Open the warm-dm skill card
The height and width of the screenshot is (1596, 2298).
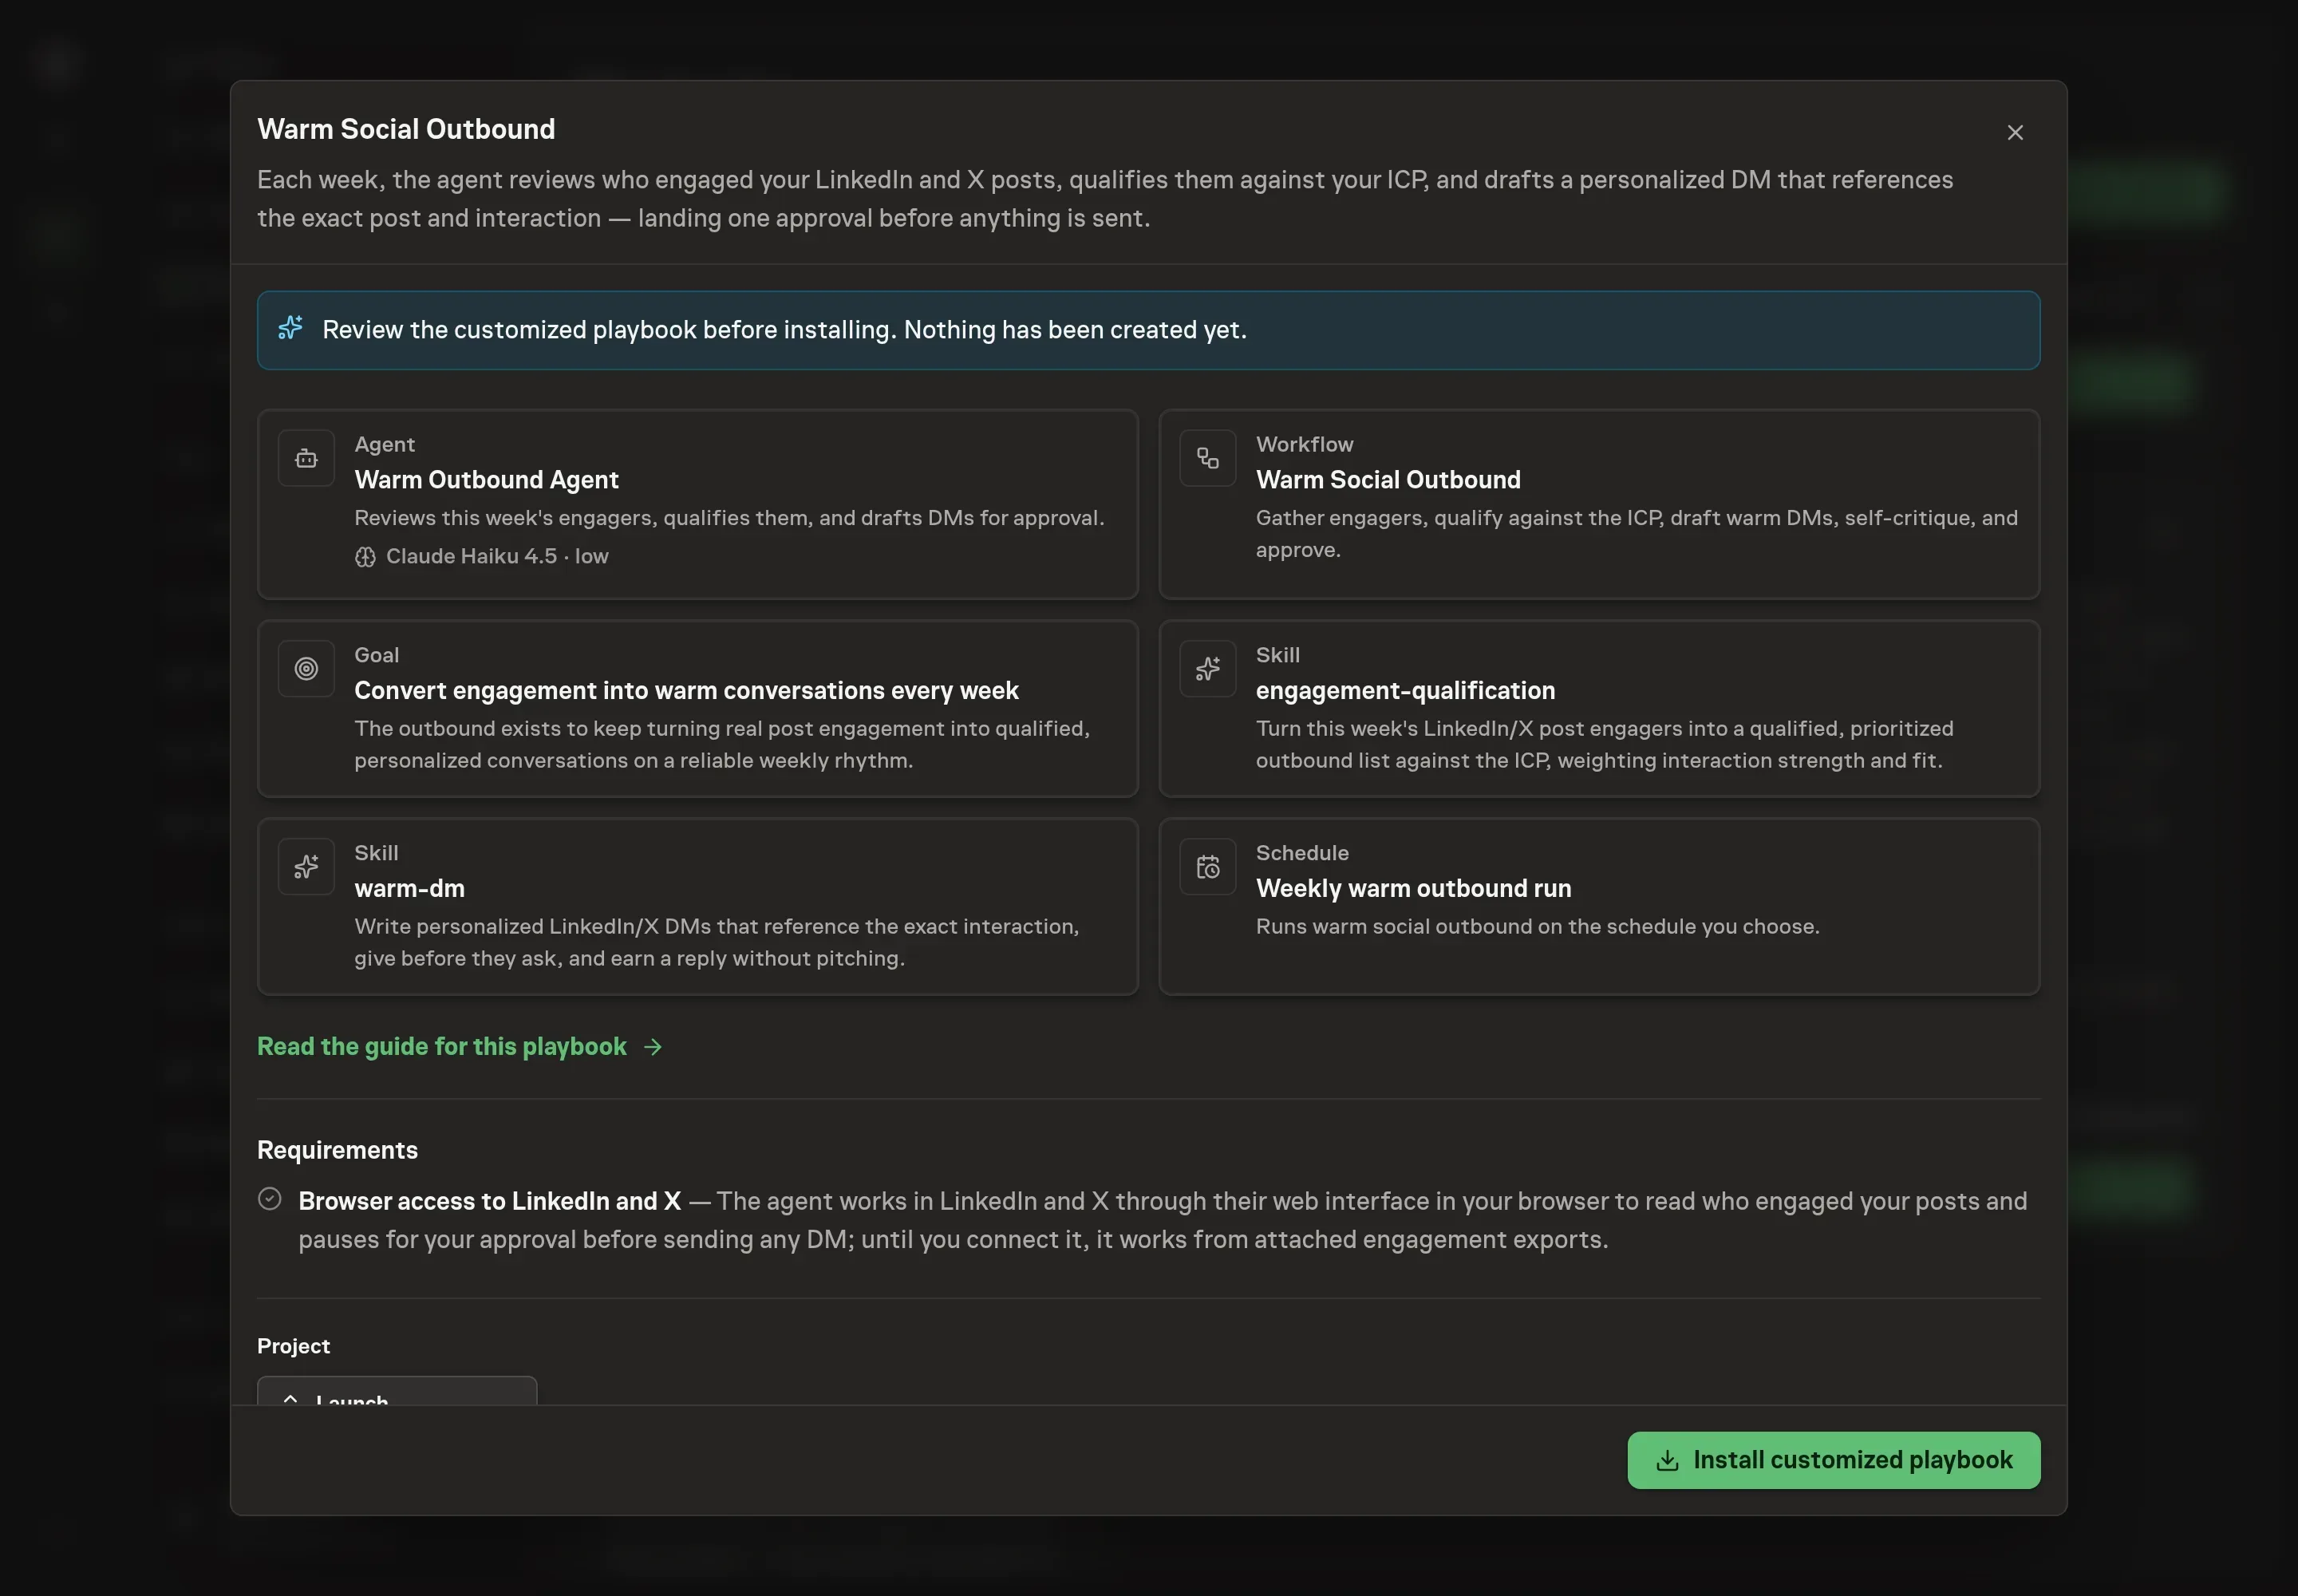coord(697,906)
